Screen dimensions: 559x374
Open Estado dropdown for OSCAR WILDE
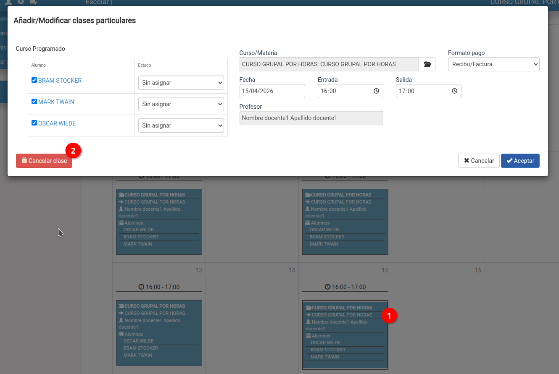(x=181, y=126)
